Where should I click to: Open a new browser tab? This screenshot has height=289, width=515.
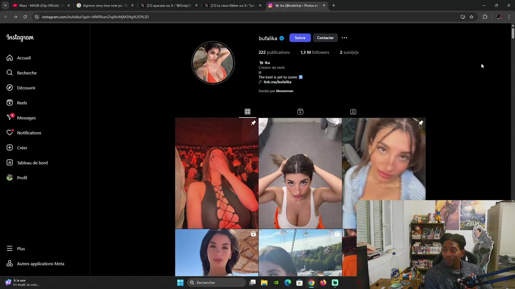[334, 6]
